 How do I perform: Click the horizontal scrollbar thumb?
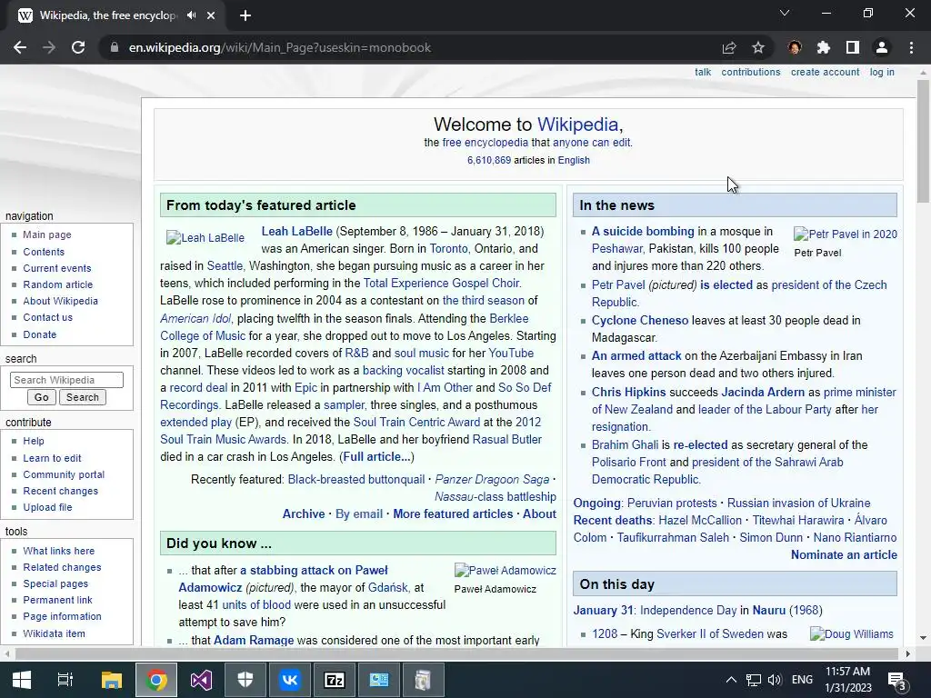coord(456,653)
